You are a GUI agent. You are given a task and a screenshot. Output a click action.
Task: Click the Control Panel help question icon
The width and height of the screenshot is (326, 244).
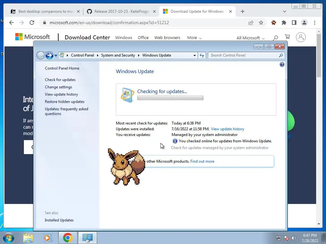pyautogui.click(x=282, y=64)
